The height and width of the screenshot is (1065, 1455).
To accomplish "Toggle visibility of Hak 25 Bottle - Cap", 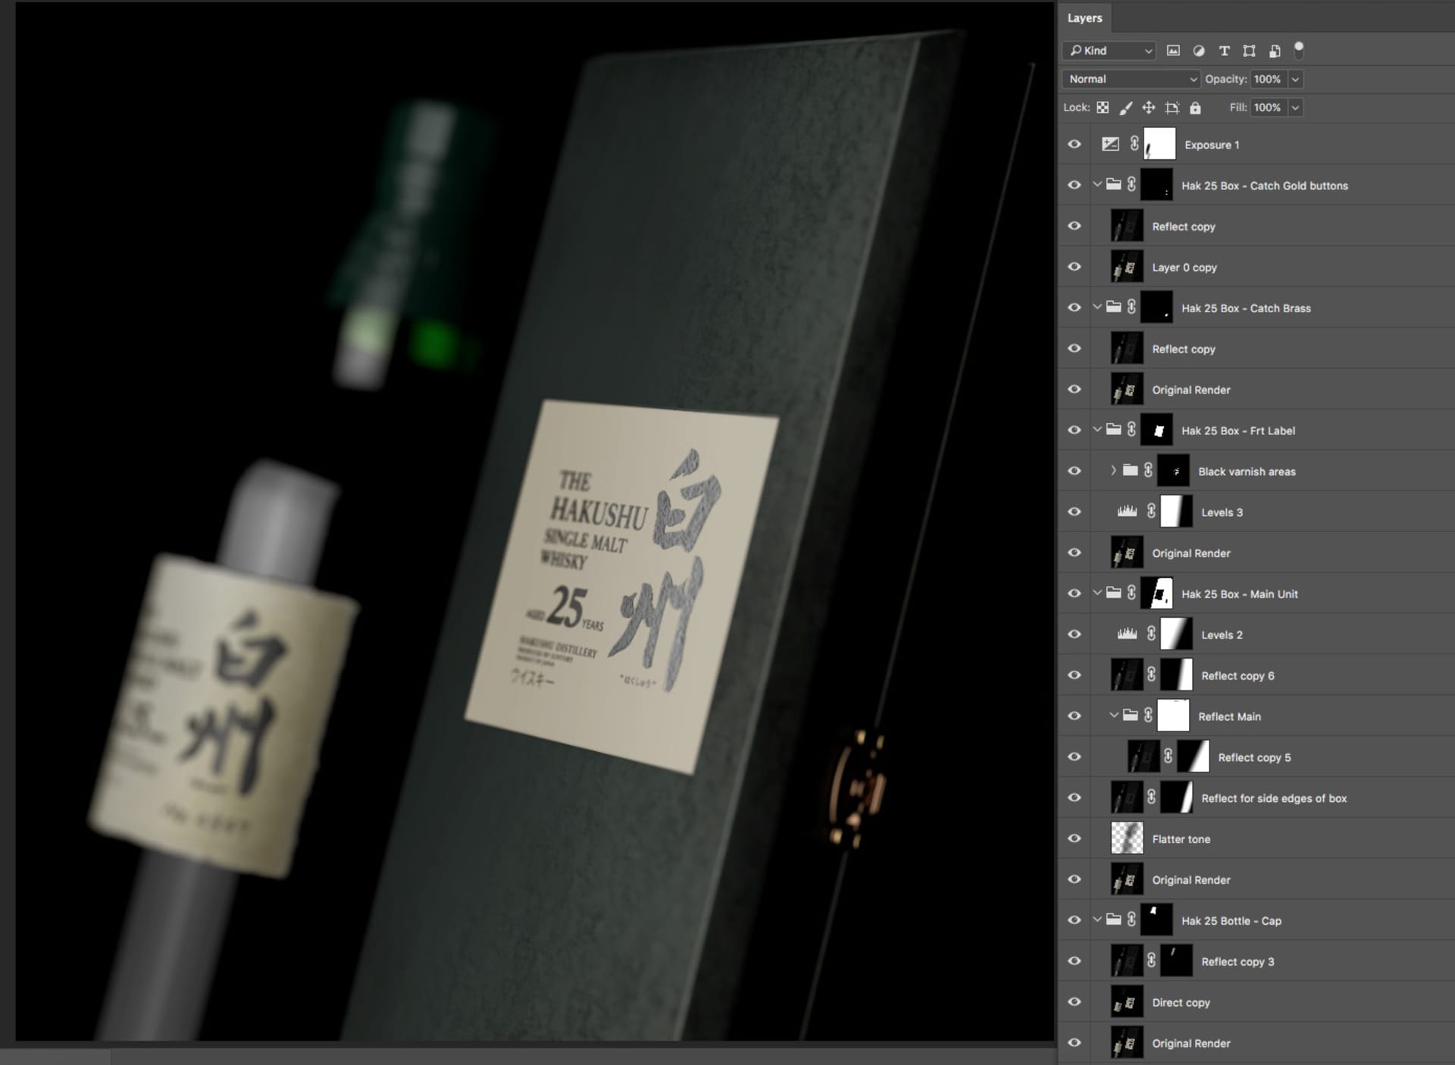I will pyautogui.click(x=1074, y=920).
